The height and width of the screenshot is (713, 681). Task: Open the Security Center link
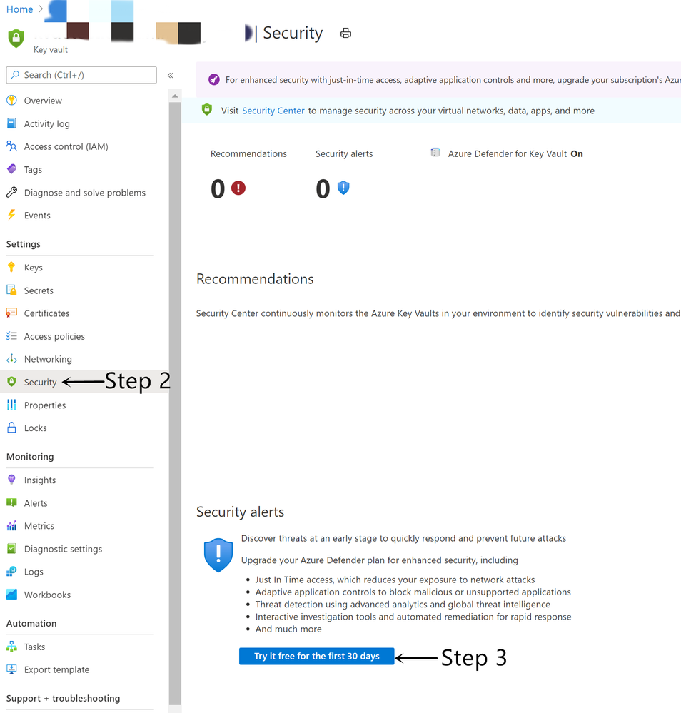pyautogui.click(x=273, y=111)
